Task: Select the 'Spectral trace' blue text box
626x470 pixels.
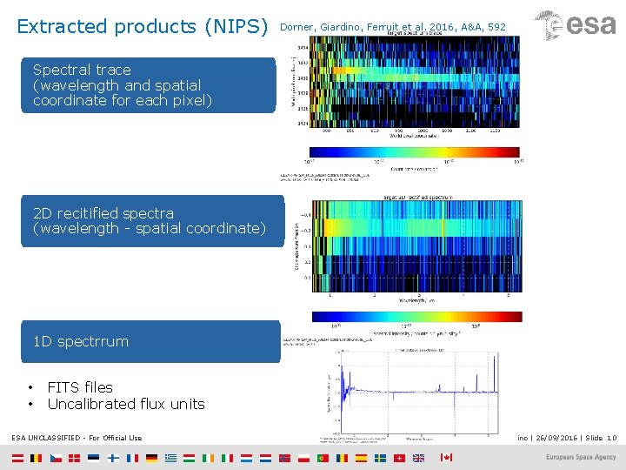Action: pos(149,85)
